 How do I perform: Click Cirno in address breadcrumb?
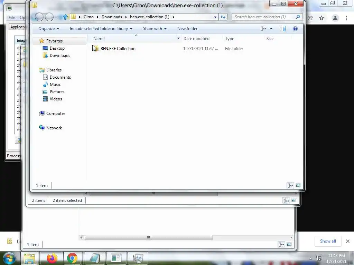[88, 17]
